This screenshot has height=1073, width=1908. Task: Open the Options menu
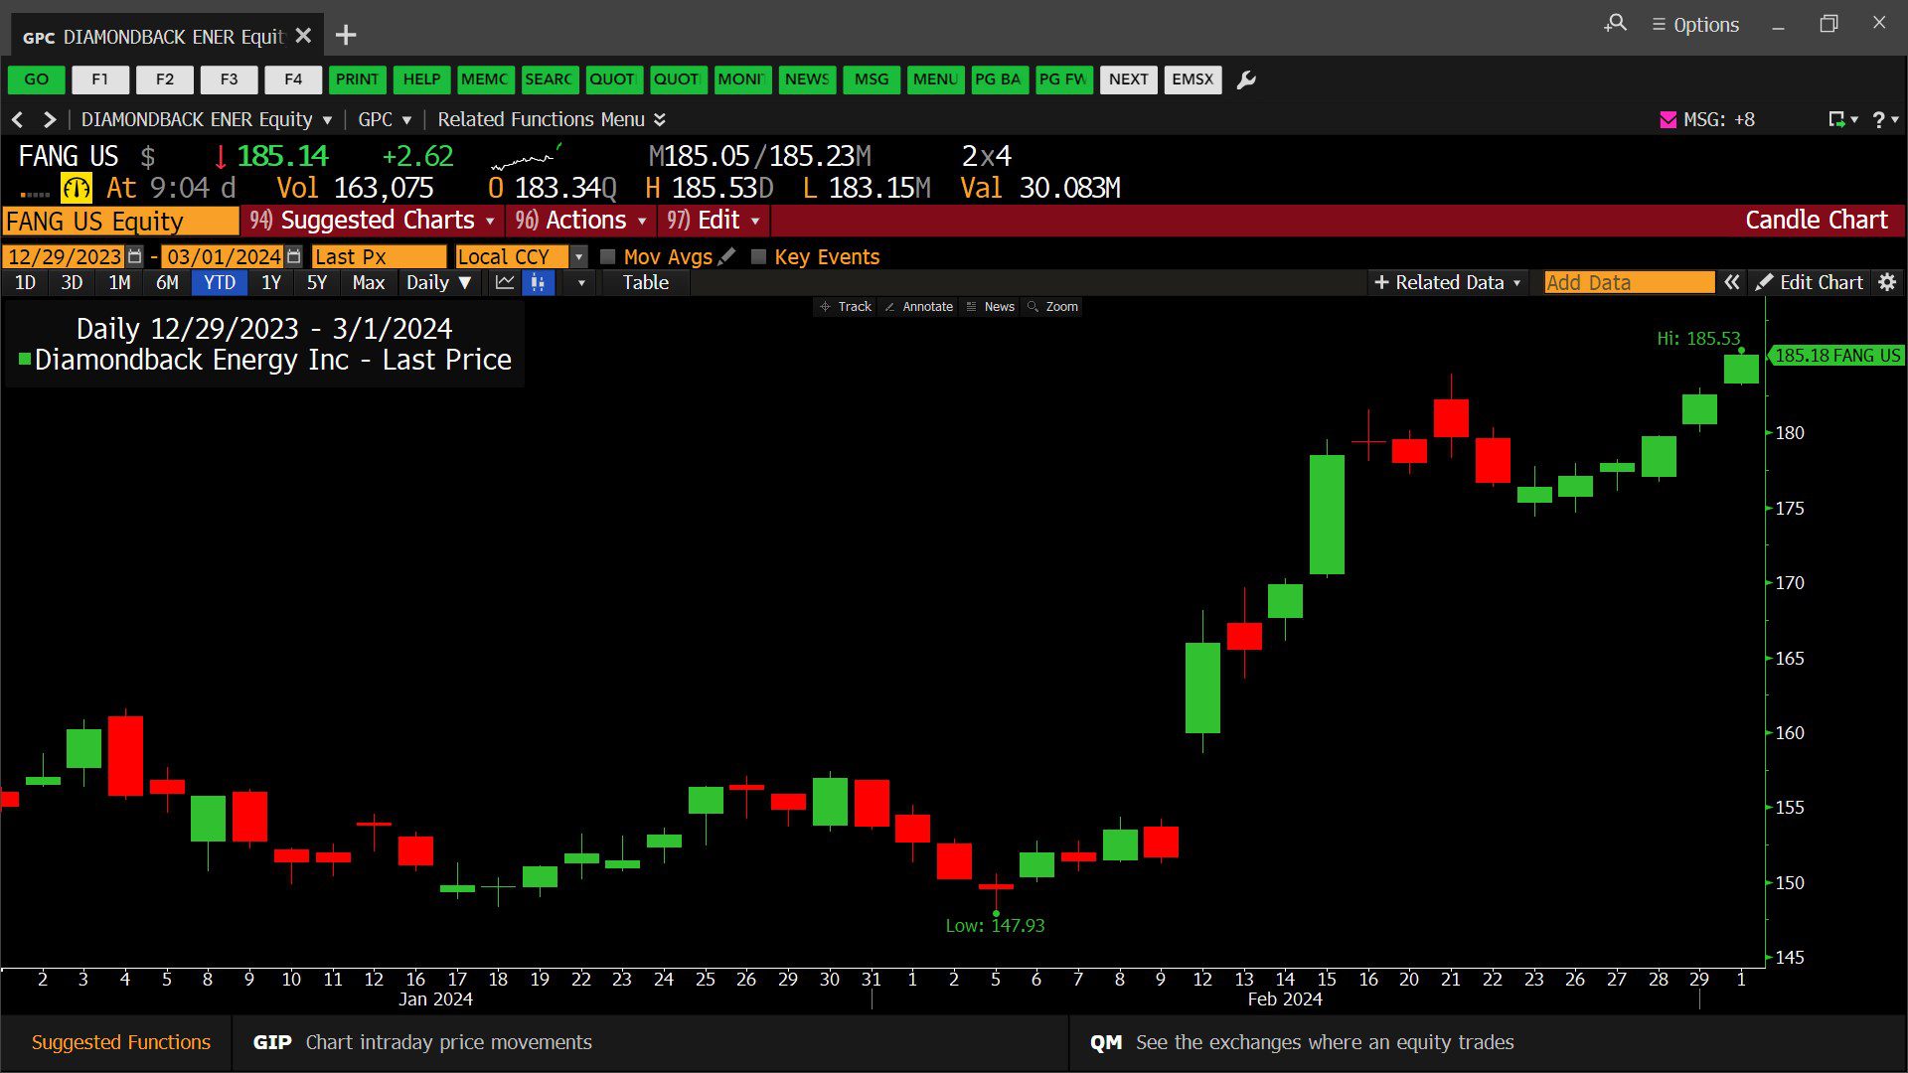pos(1695,25)
